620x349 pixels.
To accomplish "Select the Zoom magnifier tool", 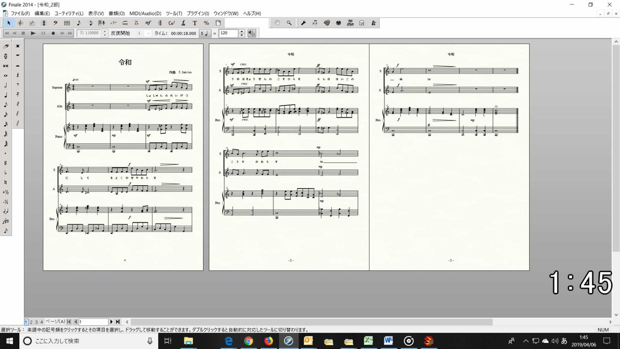I will pyautogui.click(x=289, y=23).
